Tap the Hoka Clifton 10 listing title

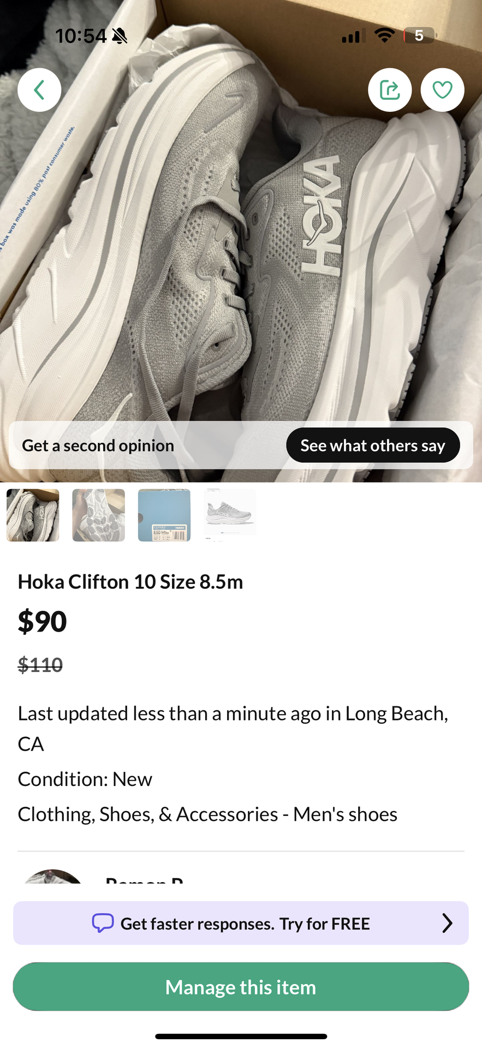pyautogui.click(x=130, y=582)
